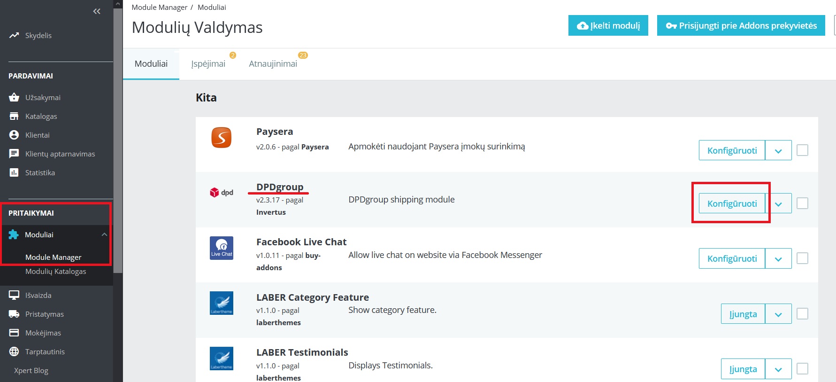Tick the Paysera module checkbox
The image size is (836, 382).
(803, 150)
